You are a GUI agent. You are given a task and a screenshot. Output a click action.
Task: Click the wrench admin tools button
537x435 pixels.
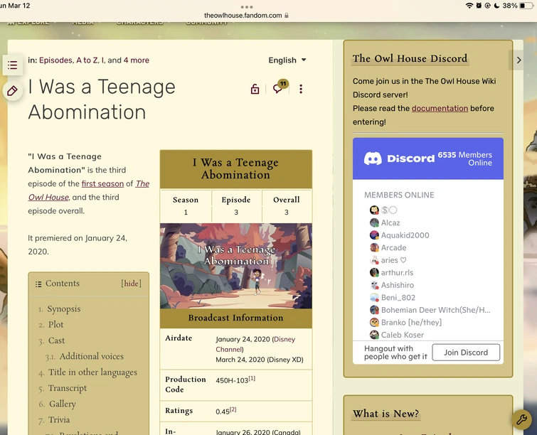(x=521, y=419)
